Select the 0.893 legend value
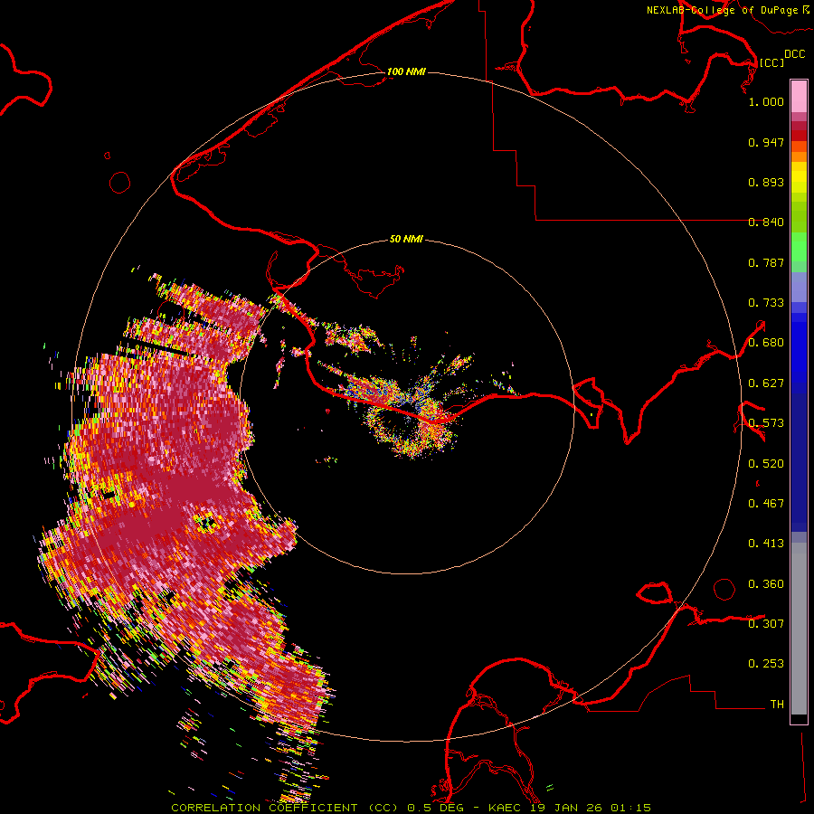The image size is (814, 814). point(766,182)
